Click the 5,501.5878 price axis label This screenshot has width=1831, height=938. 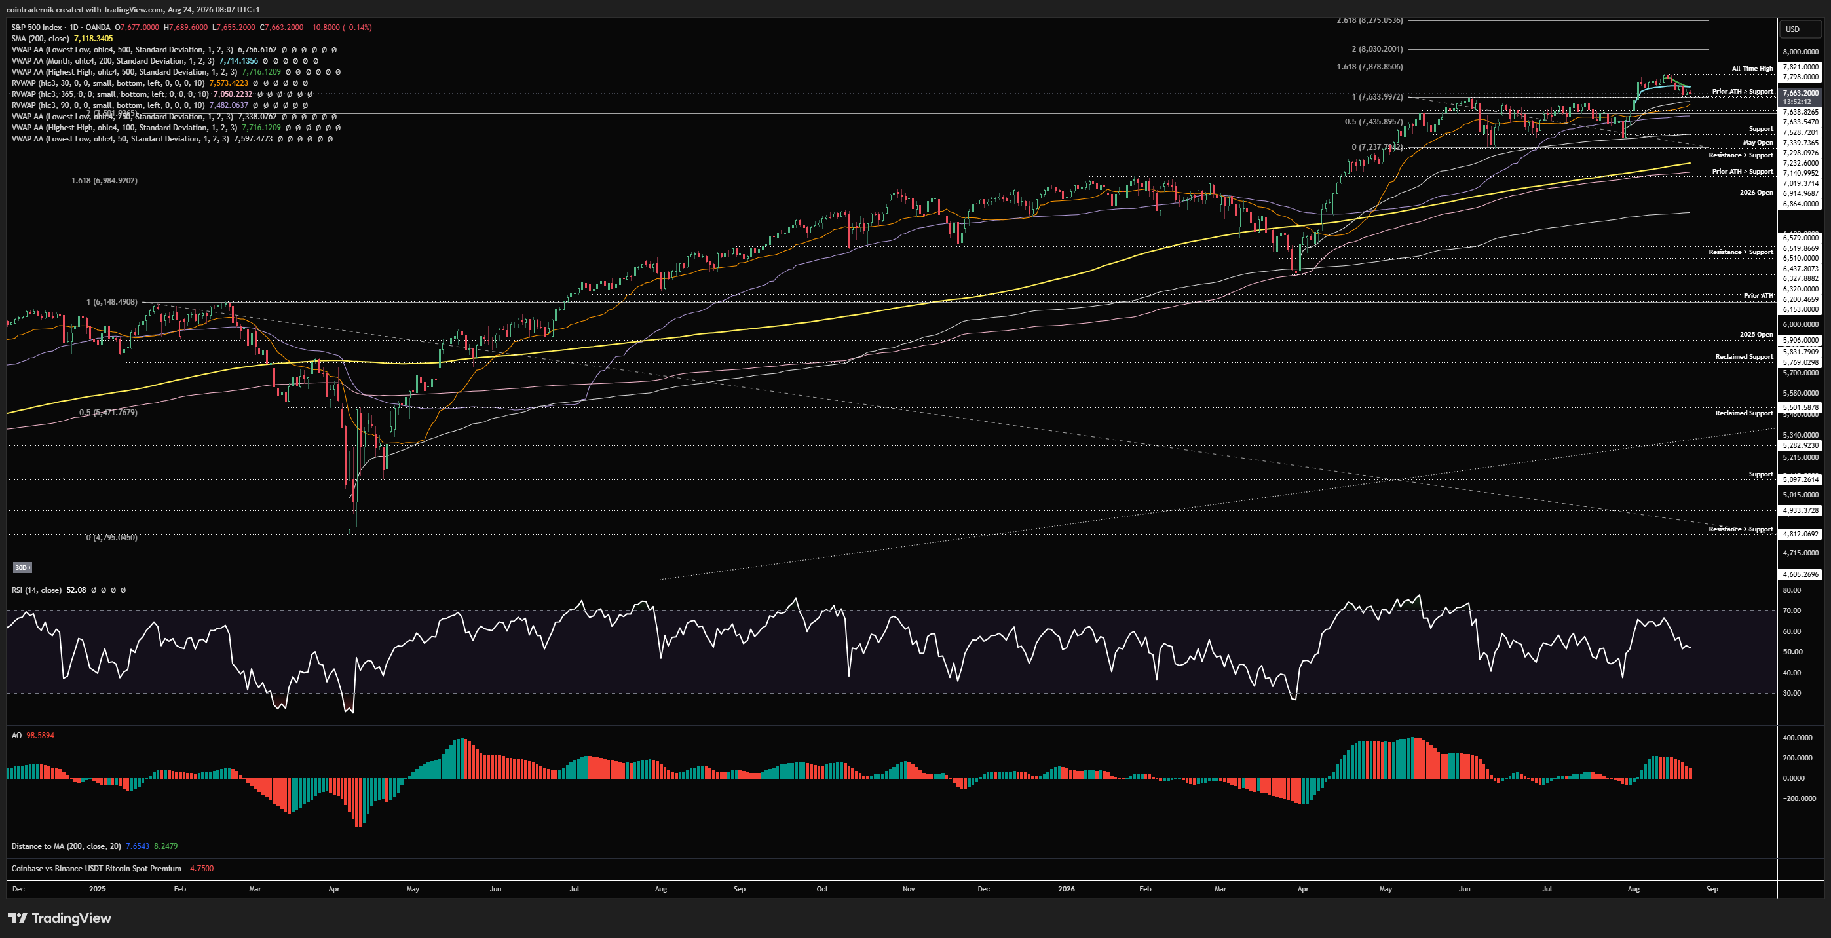(x=1801, y=408)
